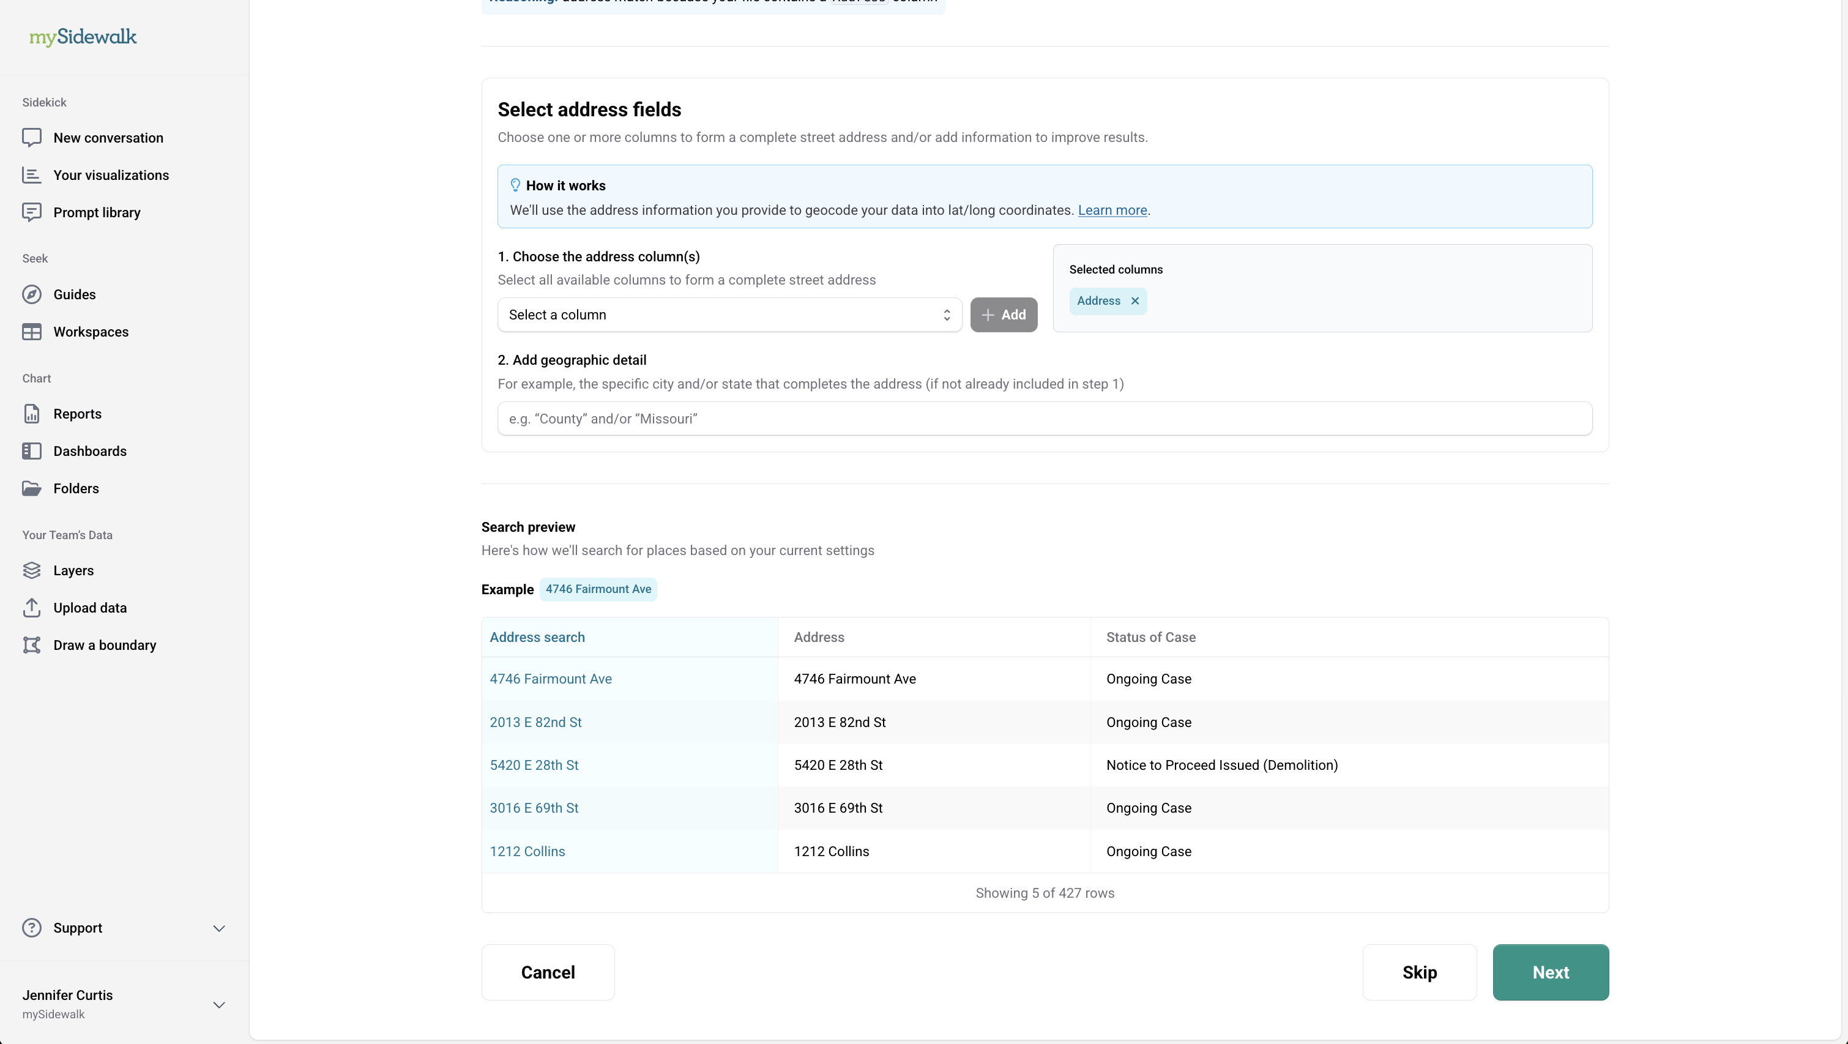
Task: Open Dashboards from the sidebar
Action: pyautogui.click(x=90, y=452)
